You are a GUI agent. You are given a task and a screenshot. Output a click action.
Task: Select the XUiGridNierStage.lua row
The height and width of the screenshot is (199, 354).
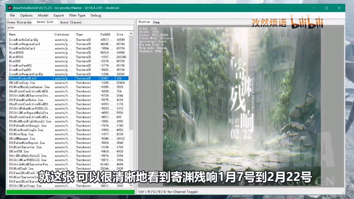(x=68, y=186)
